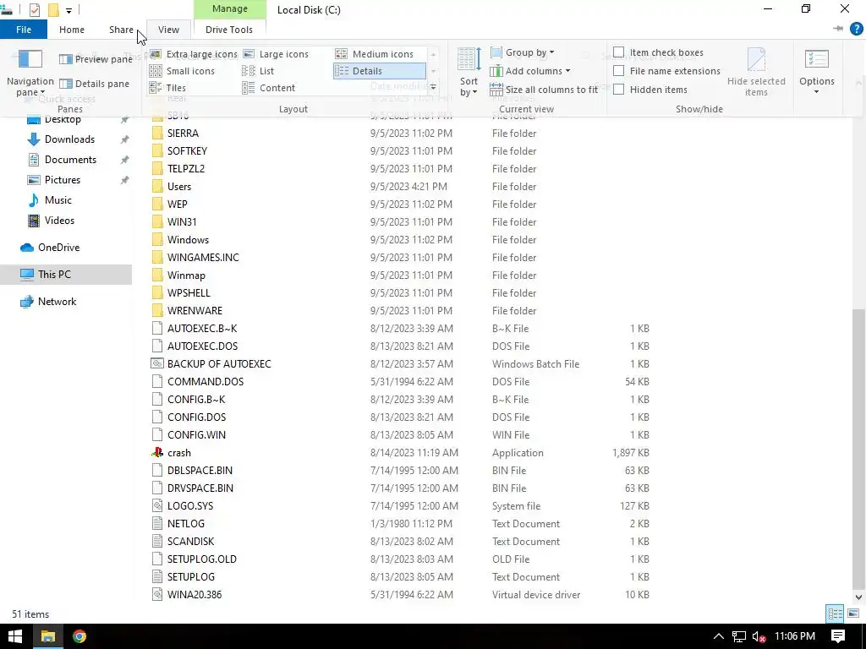Open the Navigation pane menu
The image size is (866, 649).
(x=30, y=73)
